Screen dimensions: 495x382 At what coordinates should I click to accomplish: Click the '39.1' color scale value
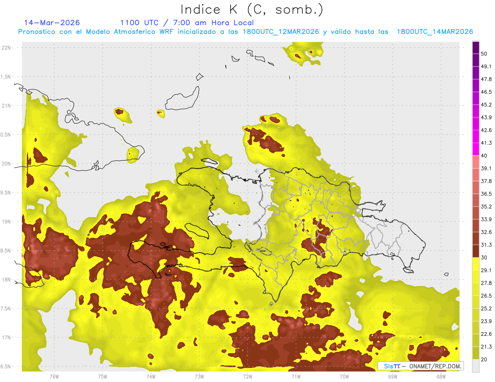(486, 168)
